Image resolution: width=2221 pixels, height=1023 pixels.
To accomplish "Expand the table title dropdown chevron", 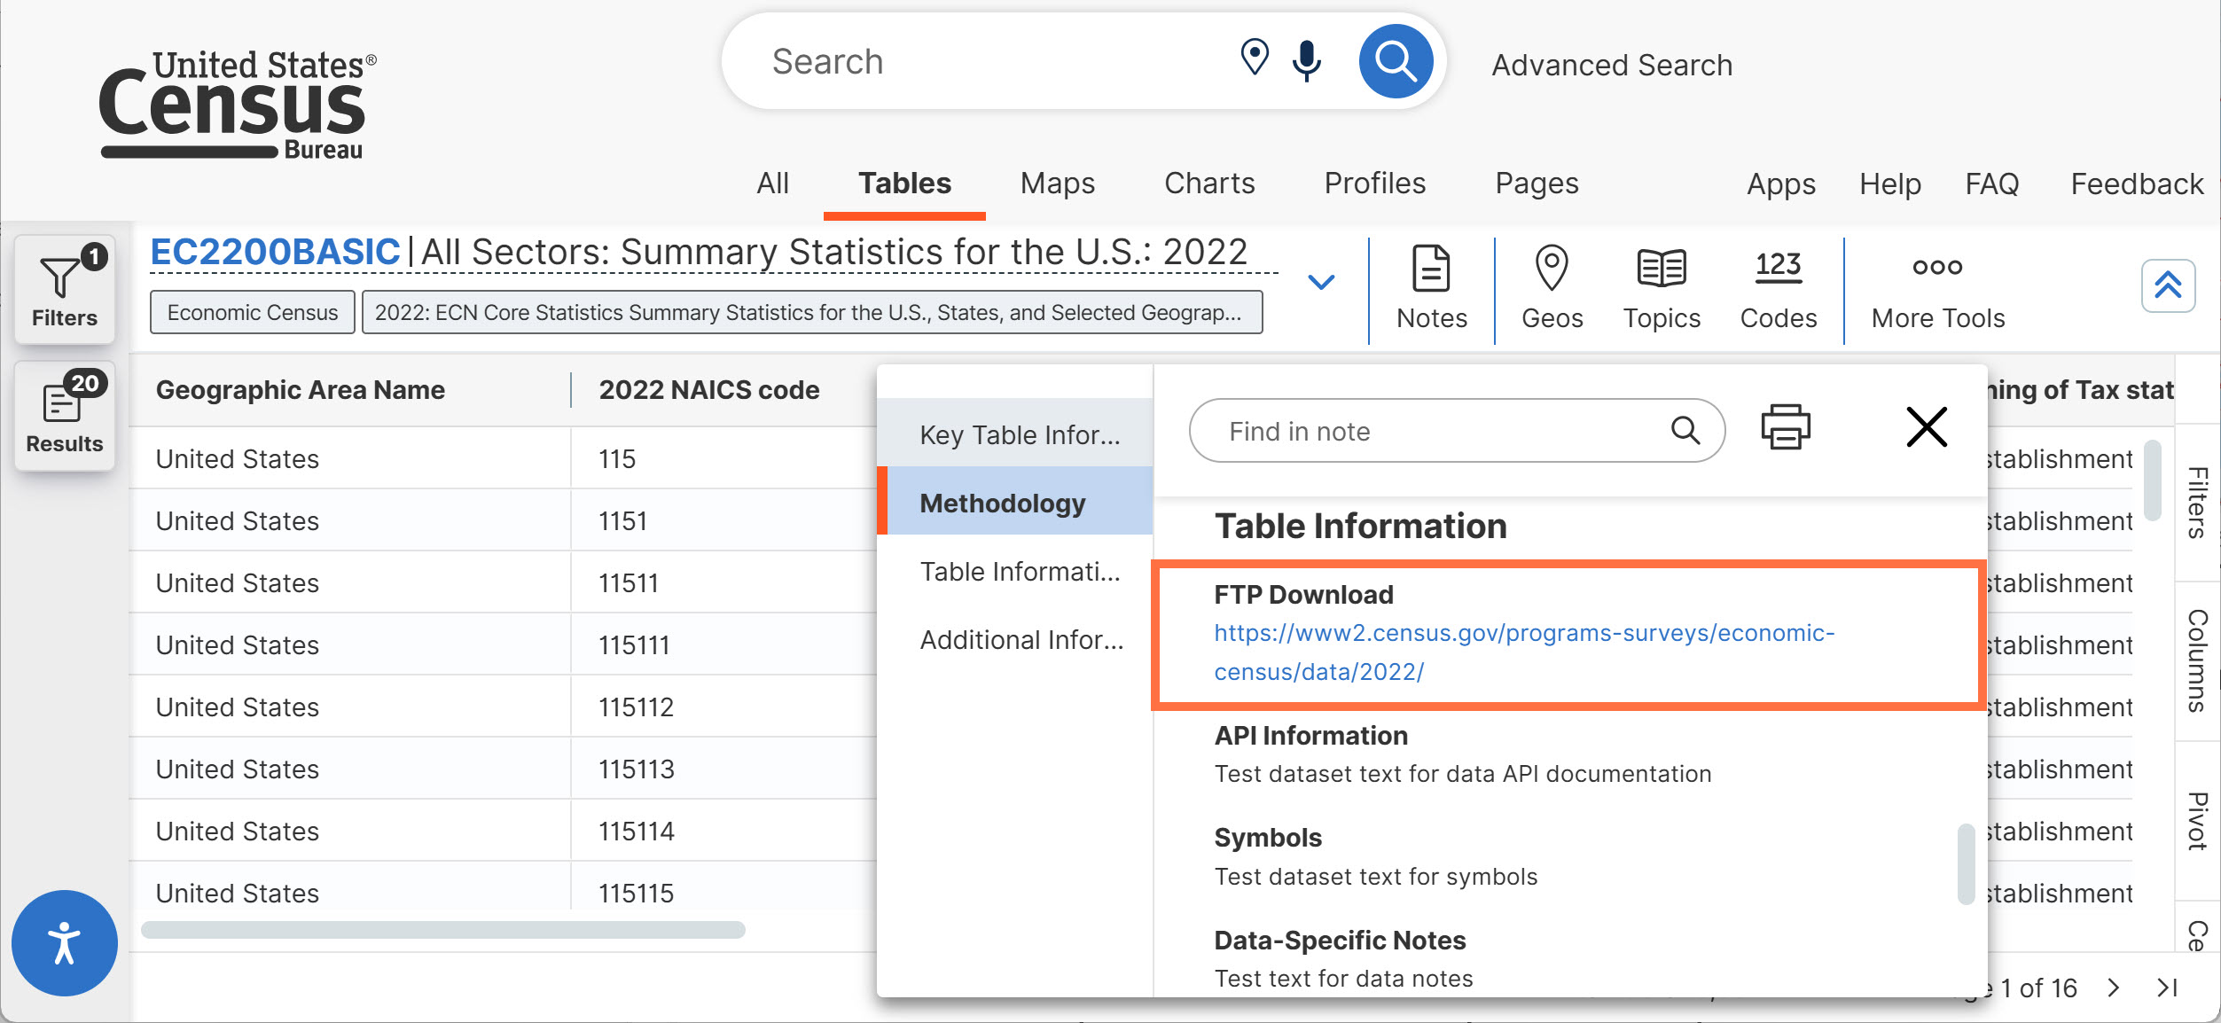I will coord(1321,282).
